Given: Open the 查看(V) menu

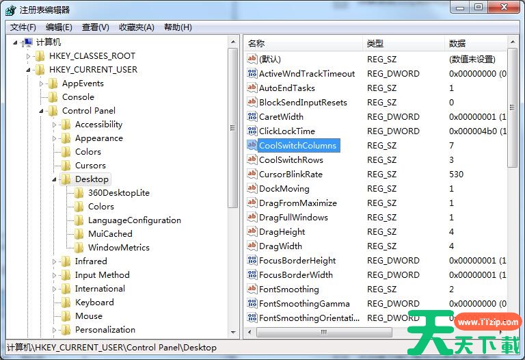Looking at the screenshot, I should [x=96, y=27].
